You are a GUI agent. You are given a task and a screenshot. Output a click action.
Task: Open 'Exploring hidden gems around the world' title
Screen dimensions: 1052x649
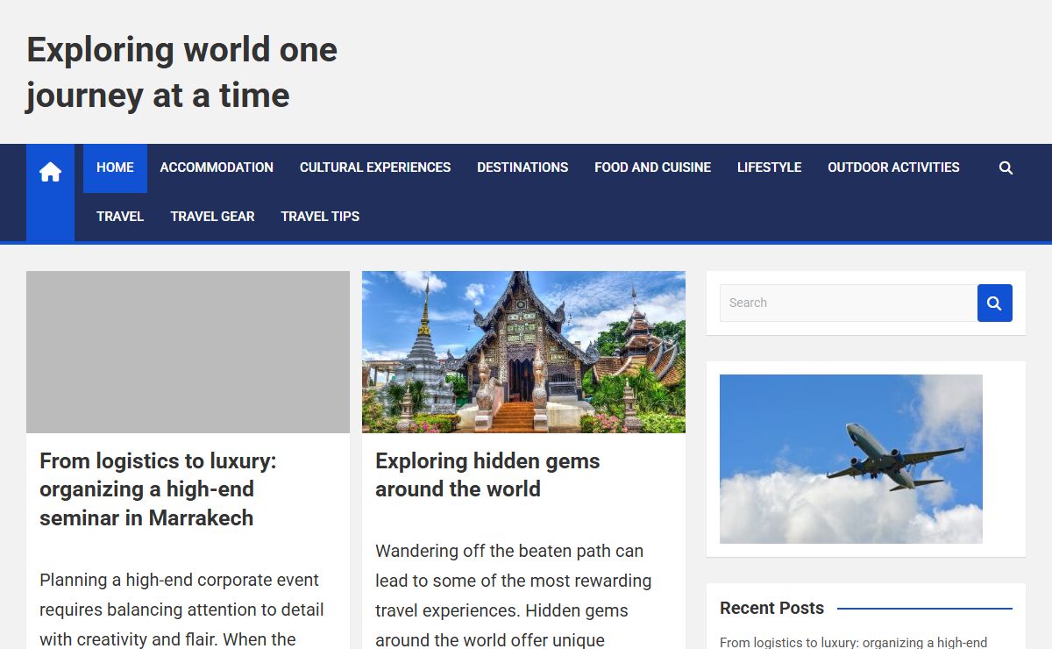487,474
